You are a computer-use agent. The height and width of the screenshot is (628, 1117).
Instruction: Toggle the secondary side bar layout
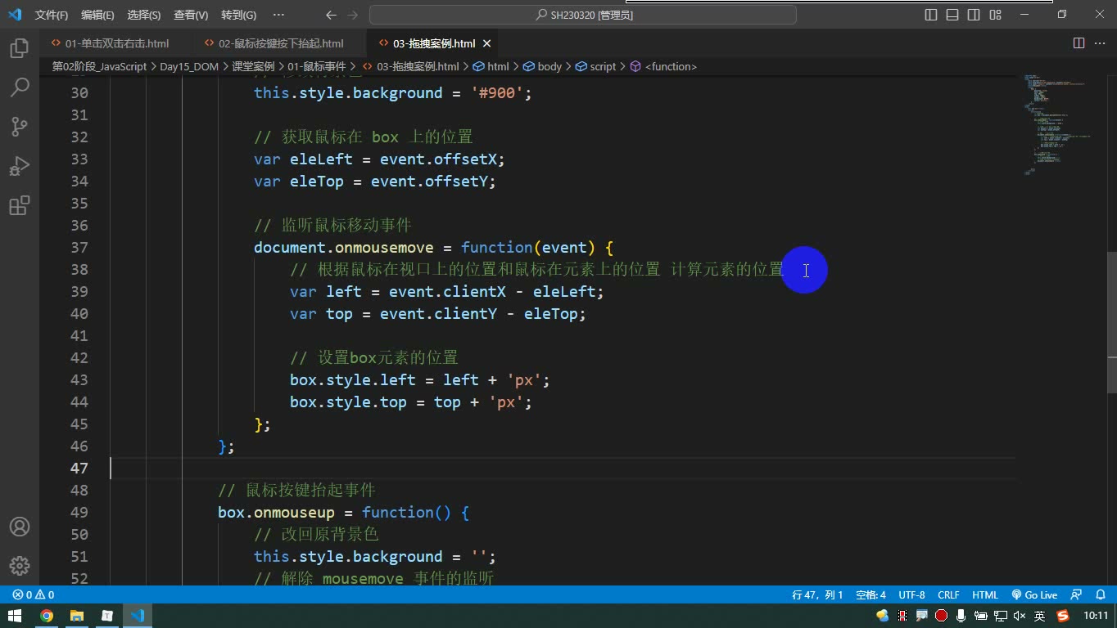pos(974,15)
